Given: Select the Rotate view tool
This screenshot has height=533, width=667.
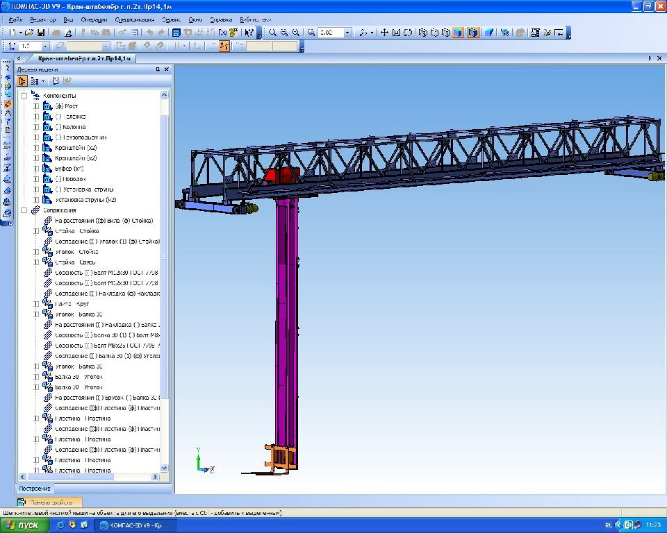Looking at the screenshot, I should (x=408, y=33).
